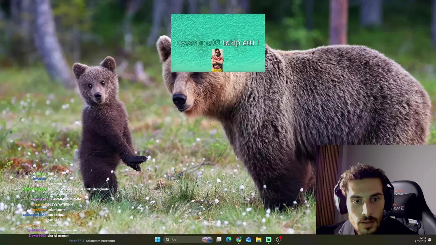Open the notification bell in system tray
436x245 pixels.
pyautogui.click(x=430, y=240)
